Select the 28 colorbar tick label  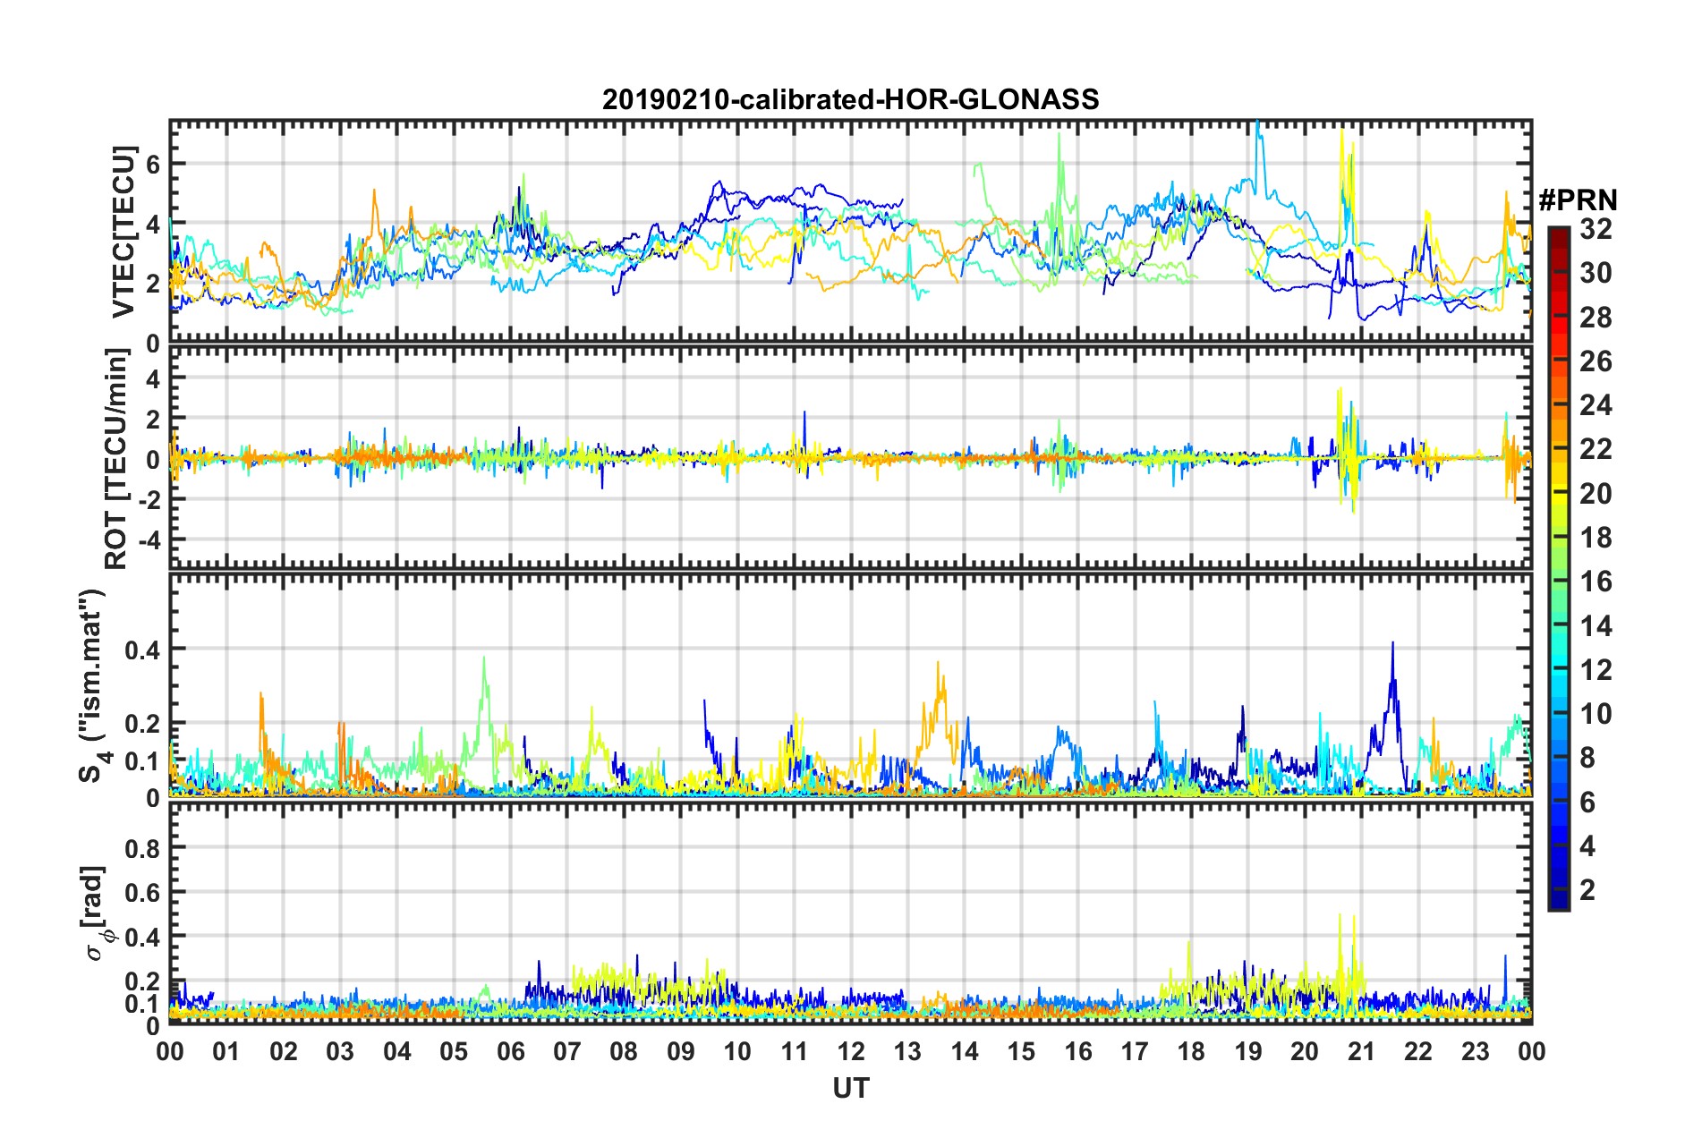click(1596, 318)
